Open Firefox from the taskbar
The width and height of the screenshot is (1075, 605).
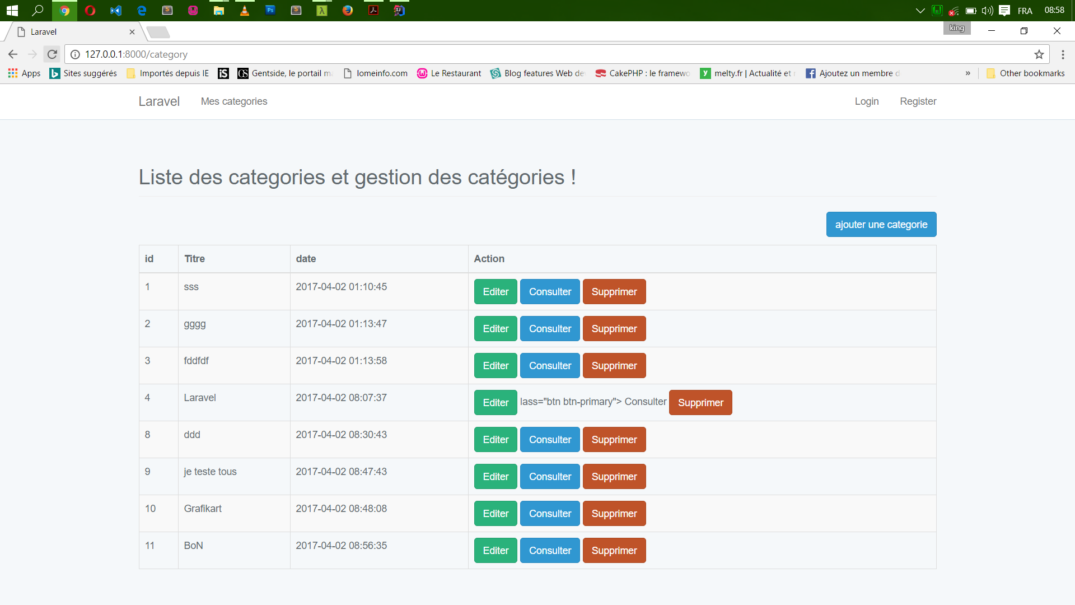(x=348, y=10)
